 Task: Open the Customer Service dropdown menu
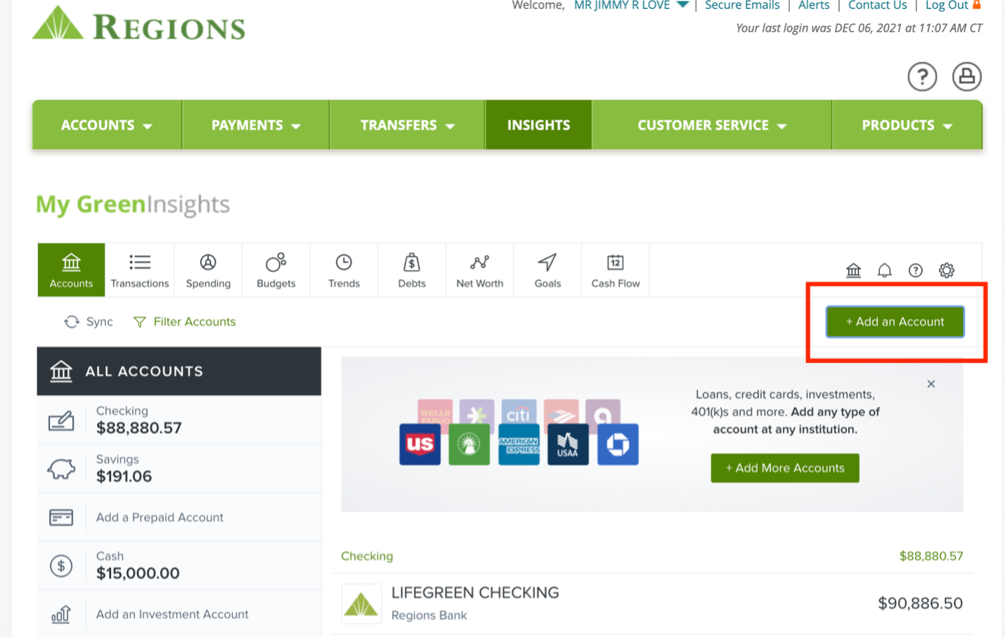click(x=712, y=125)
